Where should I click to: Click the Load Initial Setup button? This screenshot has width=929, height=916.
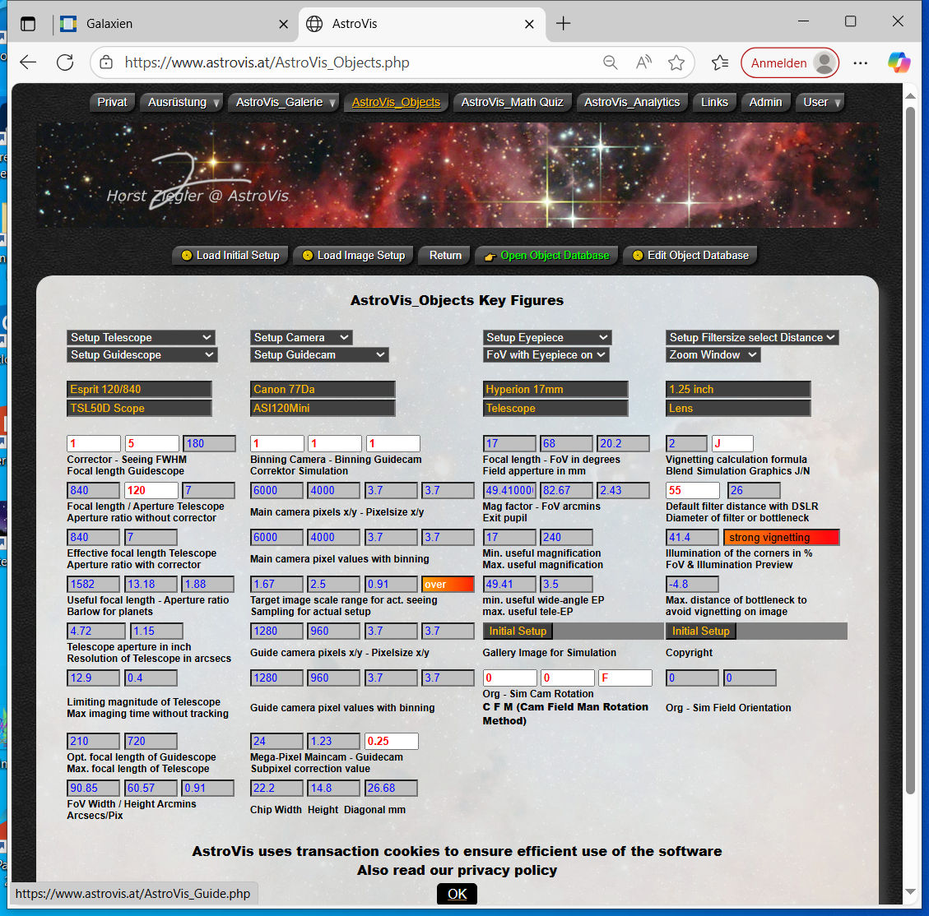(230, 256)
